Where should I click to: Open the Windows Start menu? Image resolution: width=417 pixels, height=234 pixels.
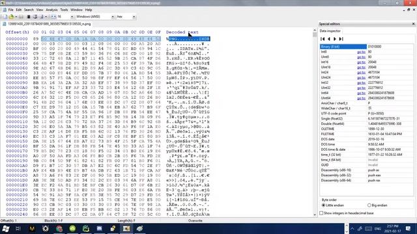click(x=6, y=228)
